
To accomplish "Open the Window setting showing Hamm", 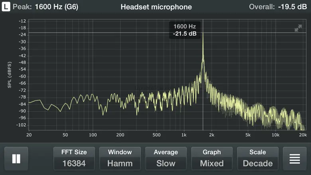I will [x=120, y=158].
